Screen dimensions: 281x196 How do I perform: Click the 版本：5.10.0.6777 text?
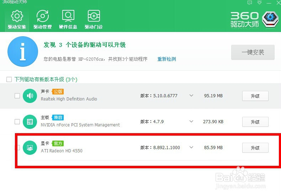point(159,96)
